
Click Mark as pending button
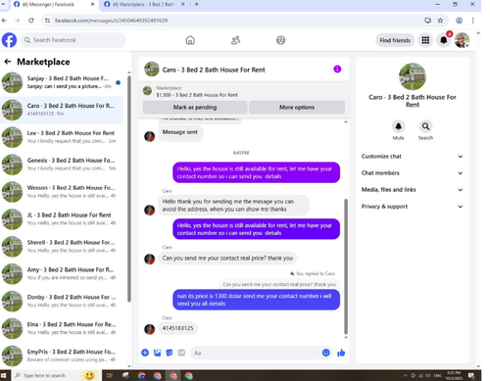tap(195, 108)
